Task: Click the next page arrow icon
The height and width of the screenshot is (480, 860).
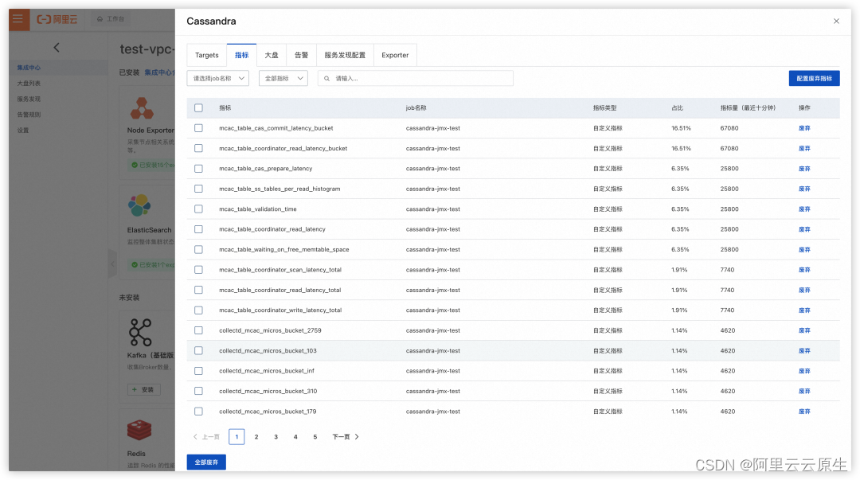Action: (357, 437)
